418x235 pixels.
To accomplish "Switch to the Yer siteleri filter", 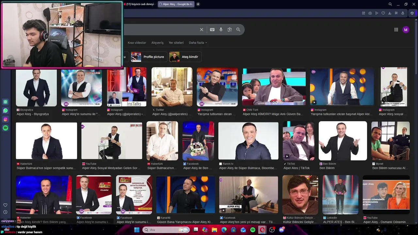I will (176, 43).
